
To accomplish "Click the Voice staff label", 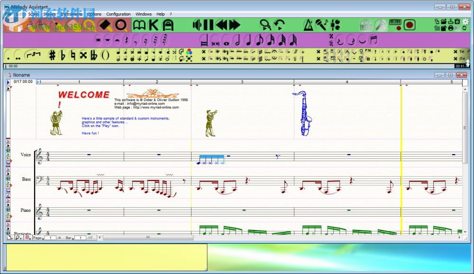I will [25, 155].
